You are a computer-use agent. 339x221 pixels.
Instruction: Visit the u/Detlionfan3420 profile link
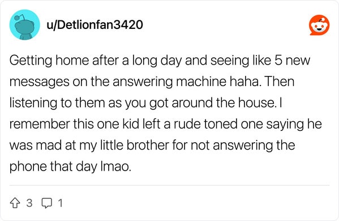[x=95, y=25]
